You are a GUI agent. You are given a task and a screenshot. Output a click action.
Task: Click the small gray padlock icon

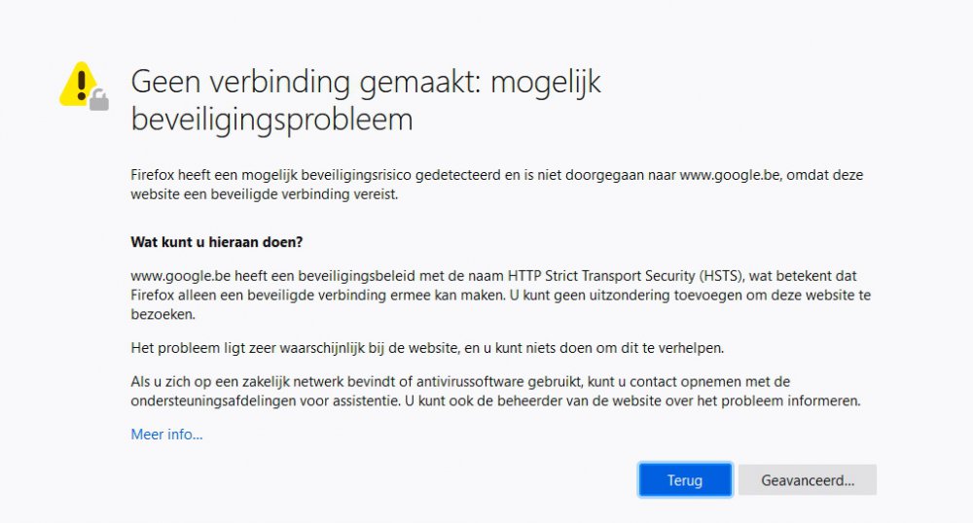pyautogui.click(x=99, y=99)
